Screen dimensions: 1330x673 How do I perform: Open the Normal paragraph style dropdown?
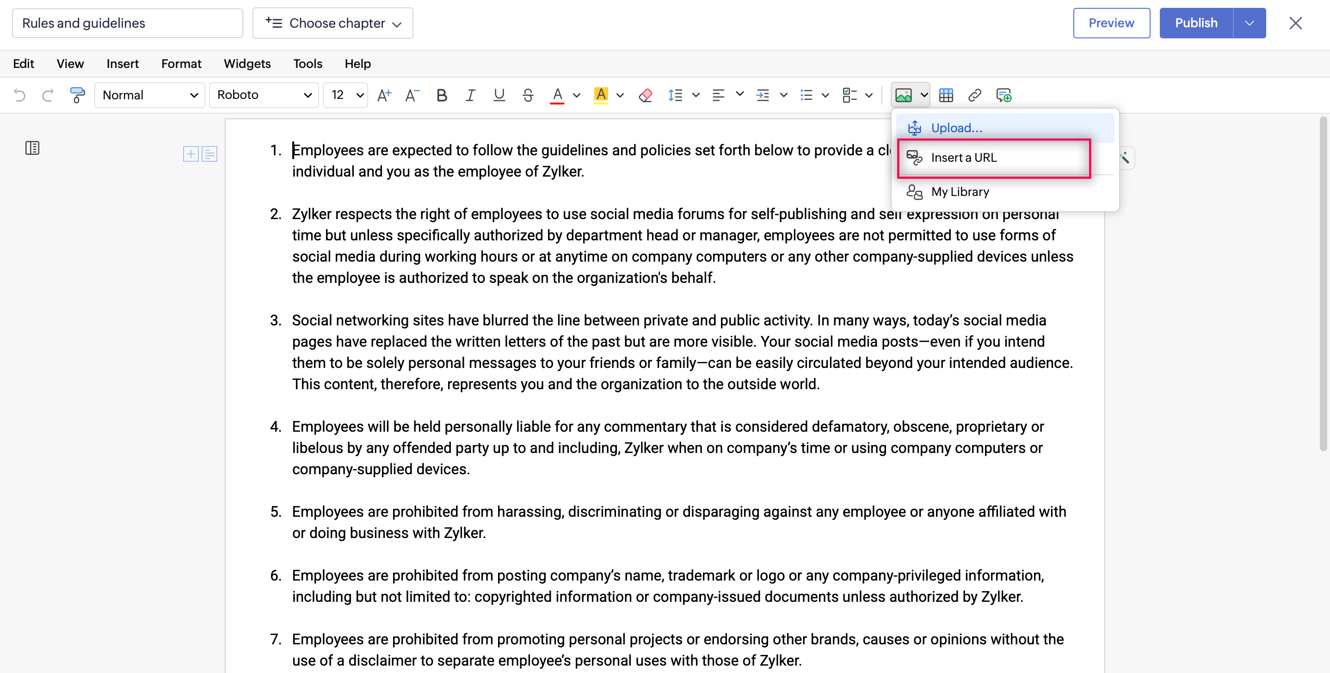(150, 95)
